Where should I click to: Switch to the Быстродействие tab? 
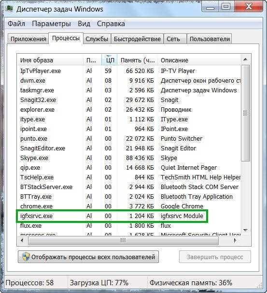tap(137, 39)
